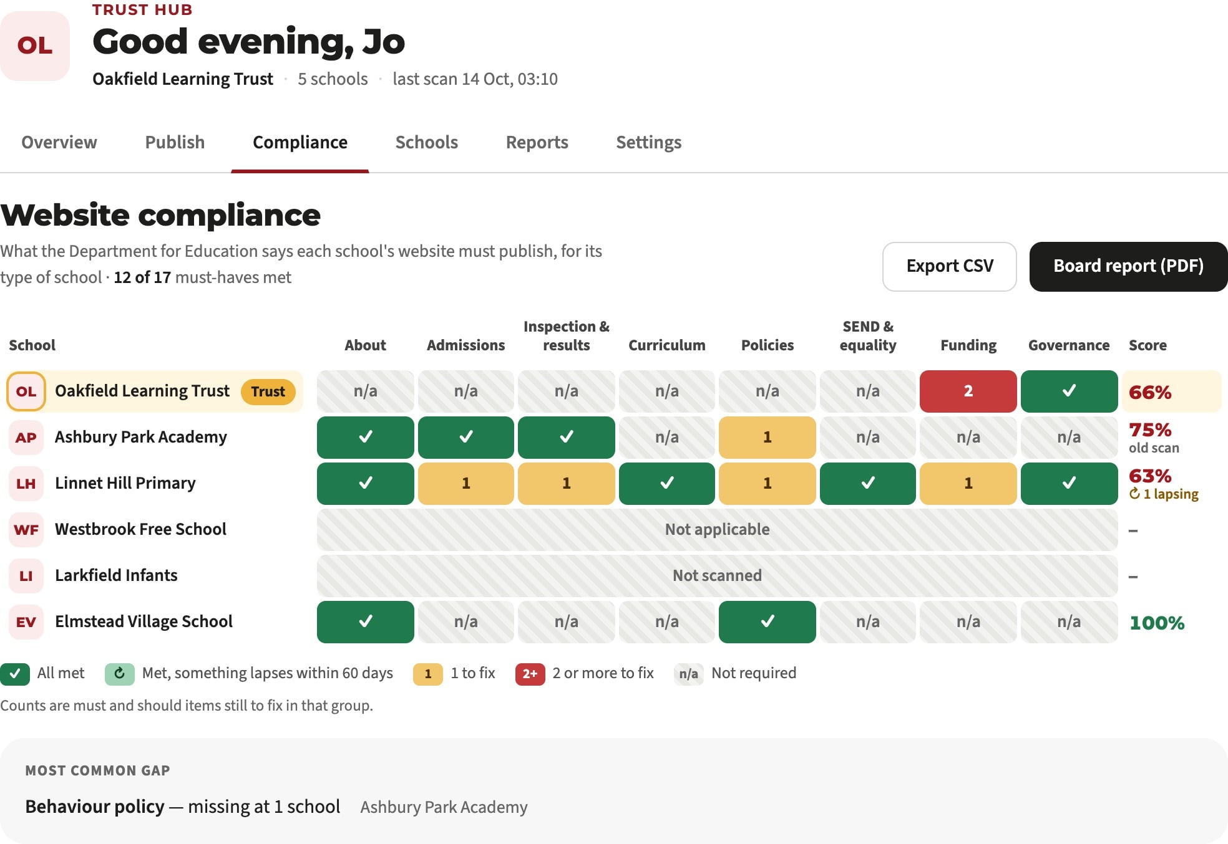The width and height of the screenshot is (1228, 844).
Task: Open the Reports tab
Action: [537, 142]
